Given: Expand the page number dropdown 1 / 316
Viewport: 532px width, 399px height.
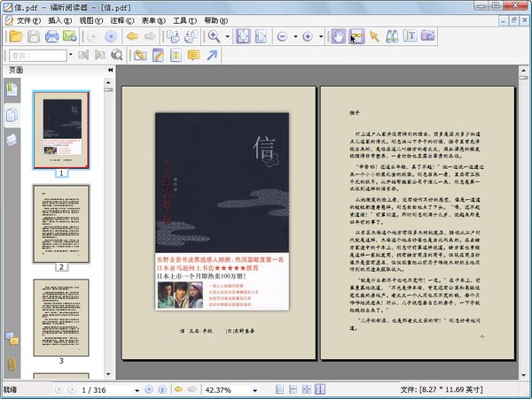Looking at the screenshot, I should point(137,389).
